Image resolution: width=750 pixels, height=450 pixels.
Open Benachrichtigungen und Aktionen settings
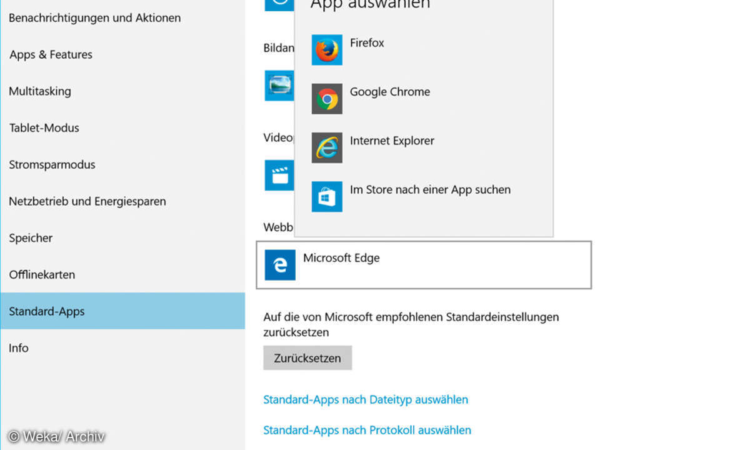[122, 18]
